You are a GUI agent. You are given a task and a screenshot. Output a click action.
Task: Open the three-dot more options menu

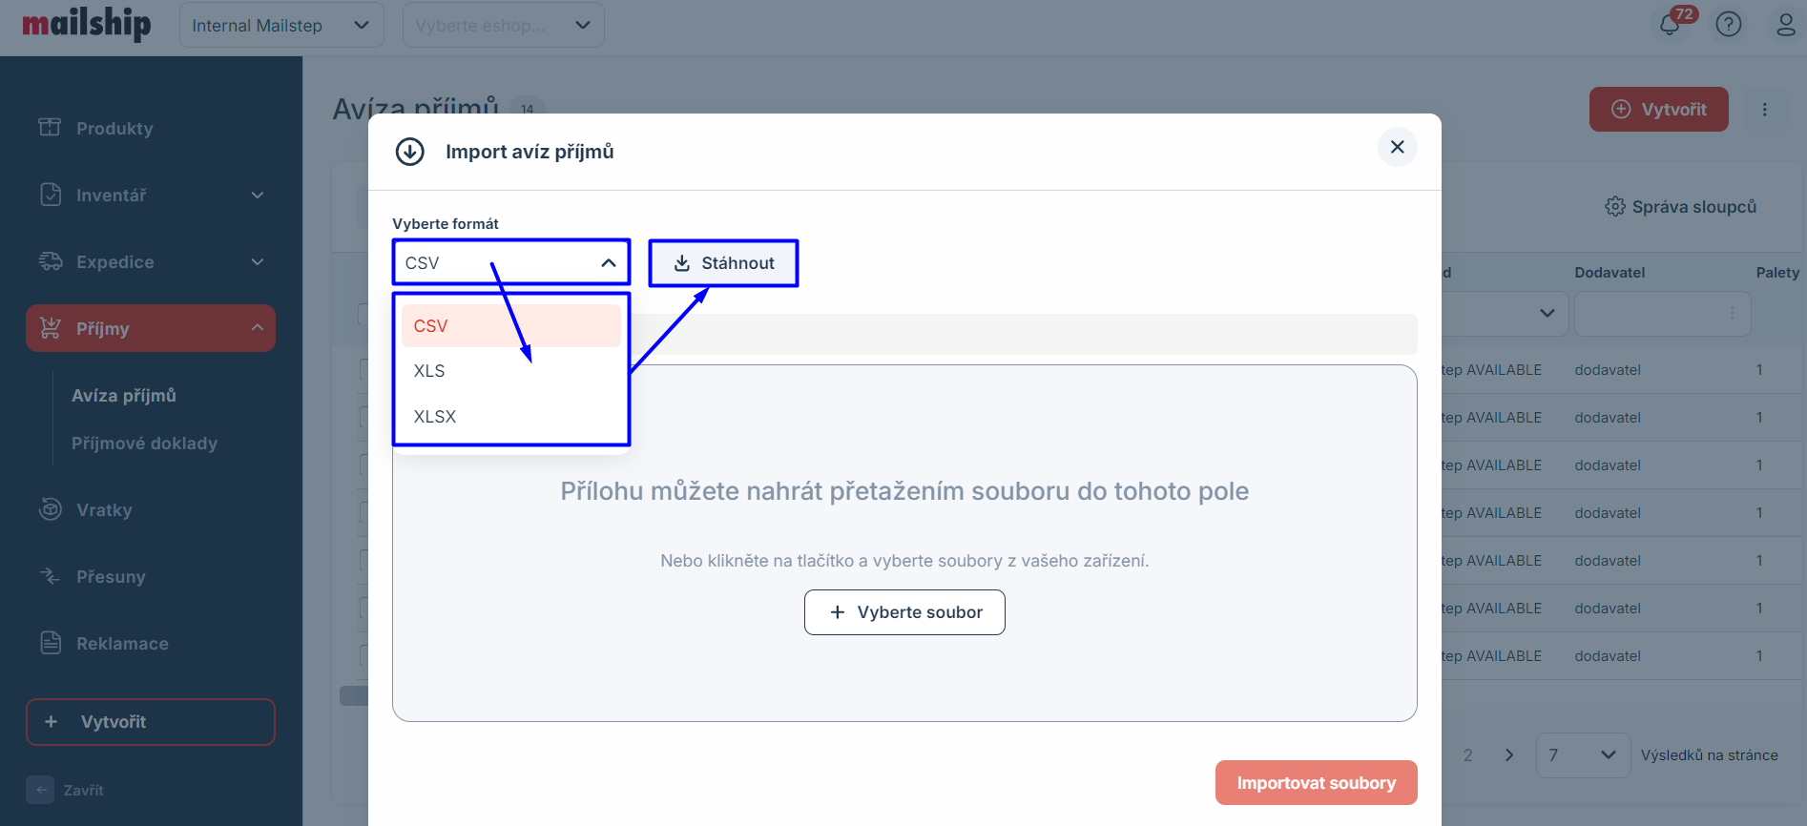point(1764,110)
